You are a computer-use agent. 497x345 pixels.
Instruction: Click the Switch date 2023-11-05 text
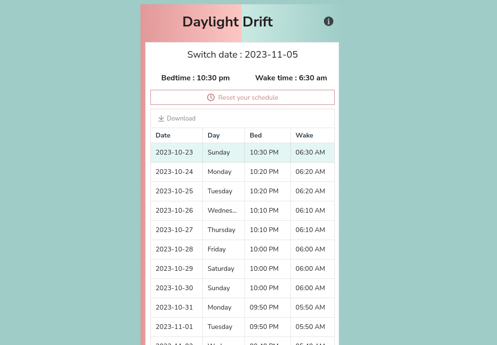(x=243, y=55)
